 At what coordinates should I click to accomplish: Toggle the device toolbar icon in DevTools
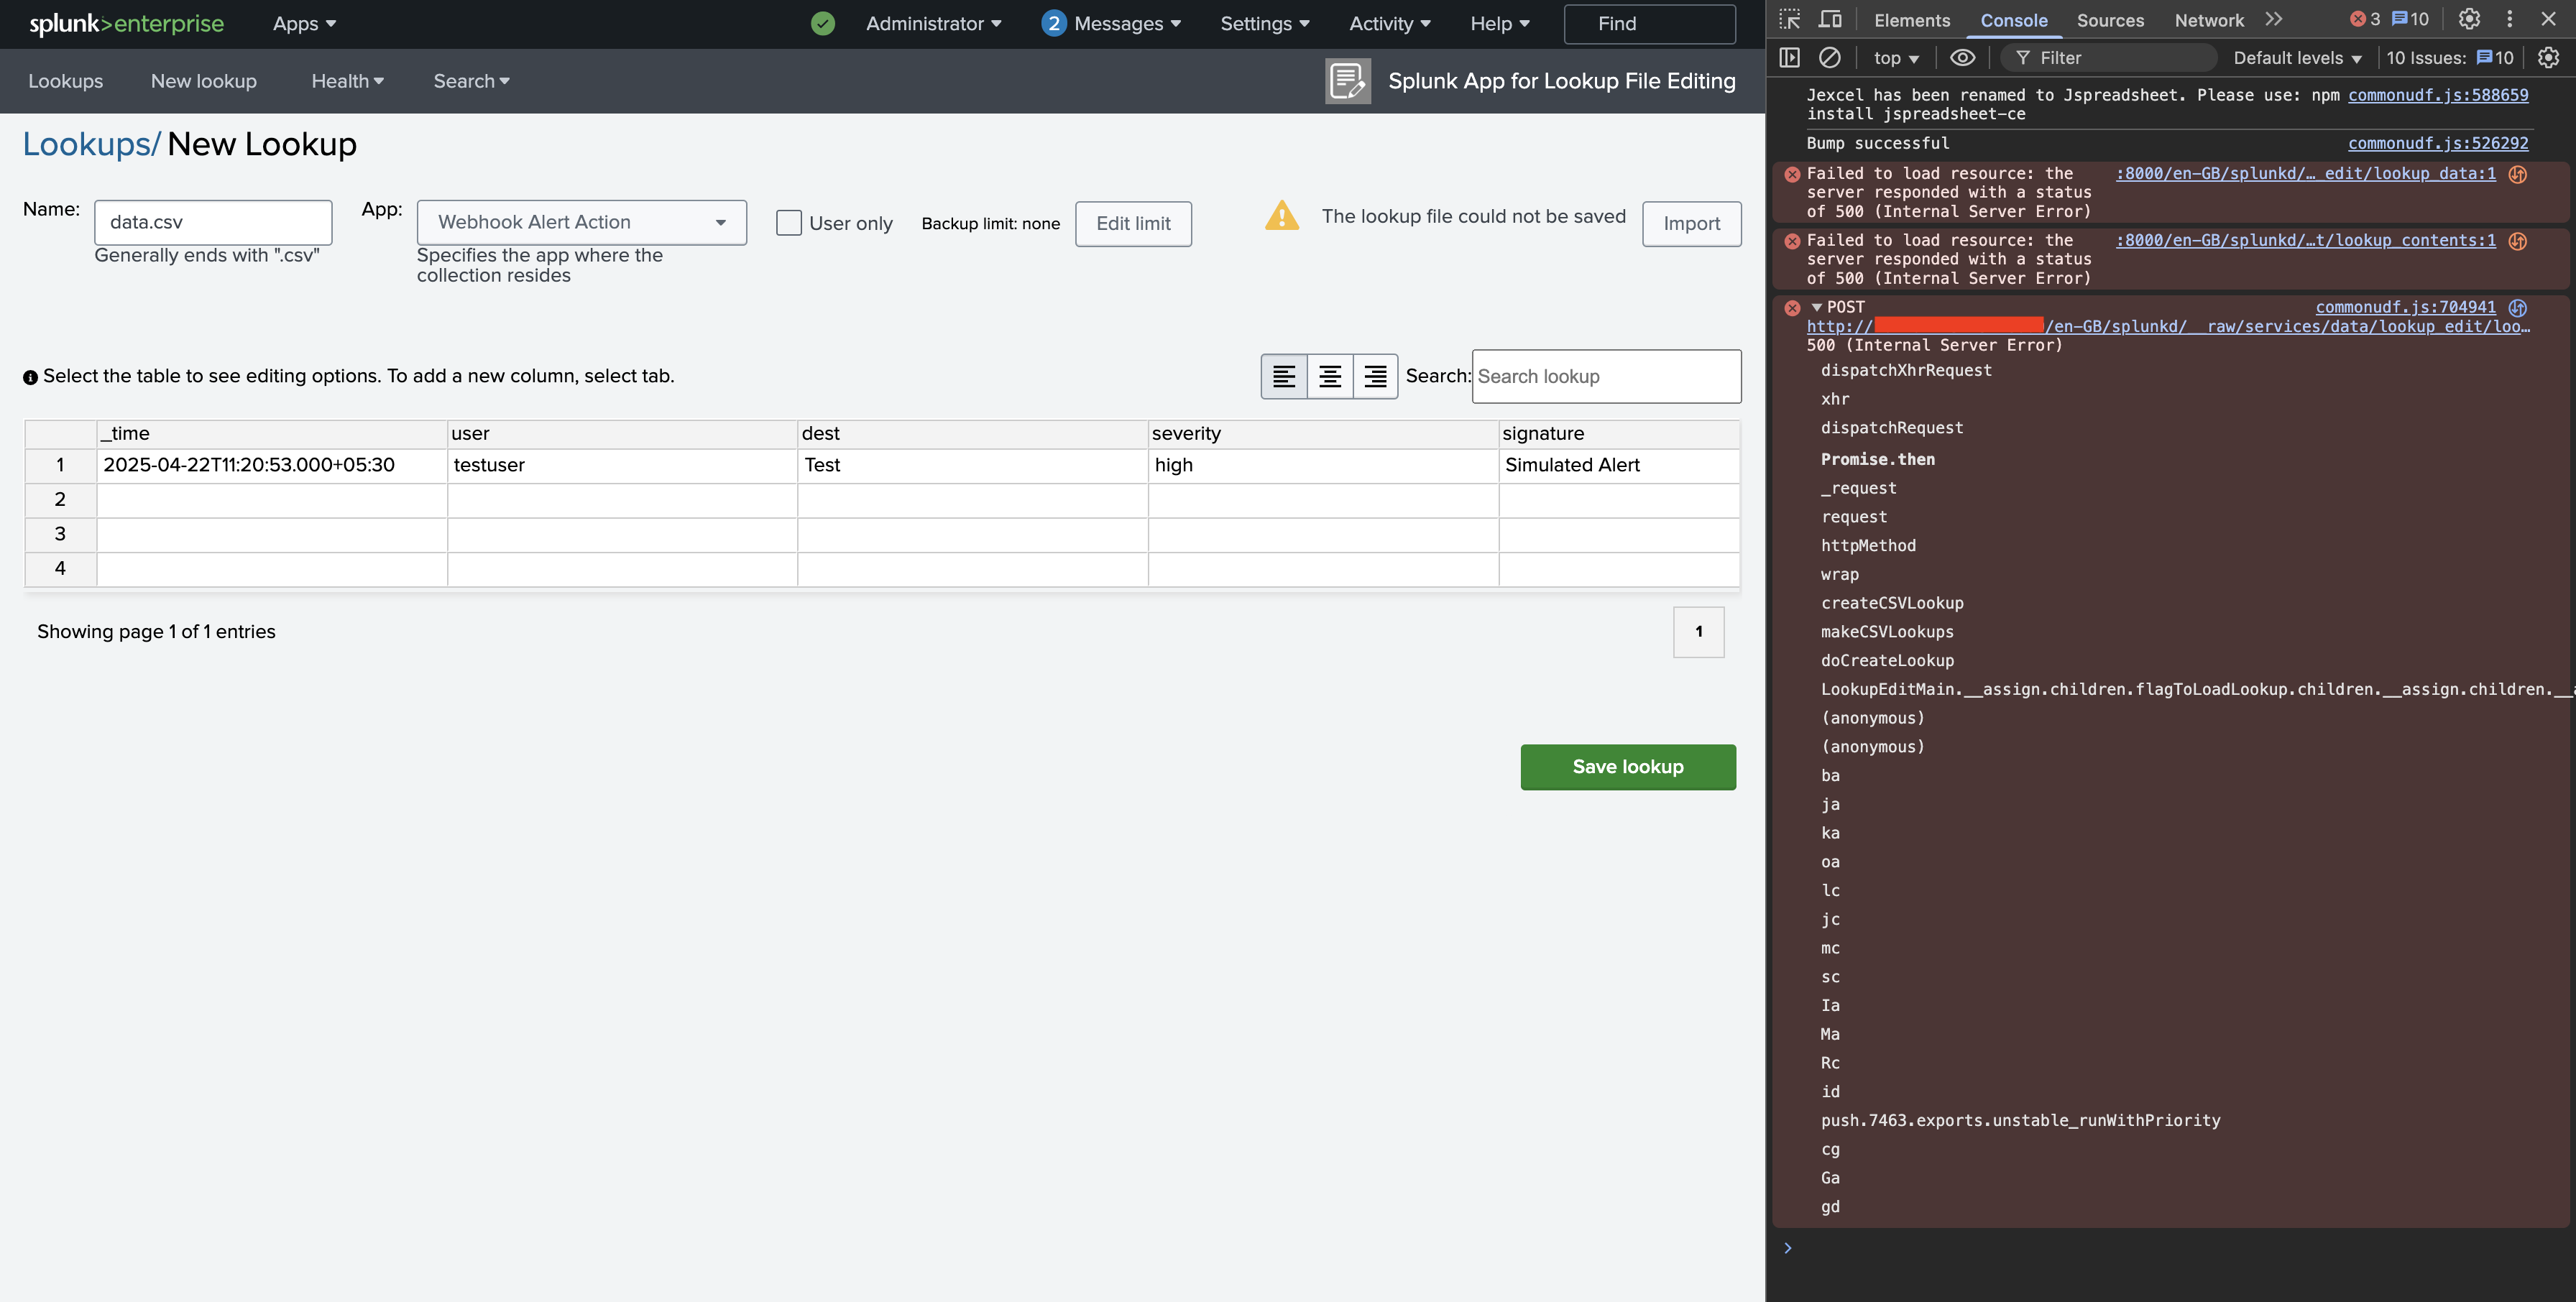point(1830,20)
